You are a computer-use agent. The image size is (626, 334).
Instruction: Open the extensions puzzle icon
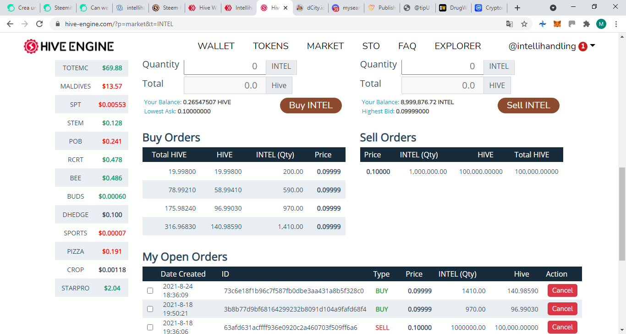tap(586, 24)
